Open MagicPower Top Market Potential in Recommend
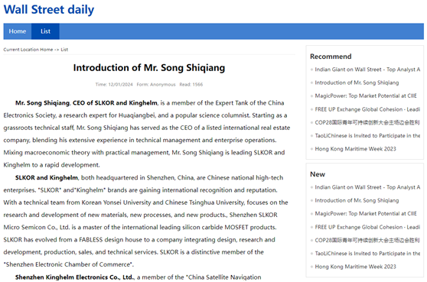 coord(366,96)
